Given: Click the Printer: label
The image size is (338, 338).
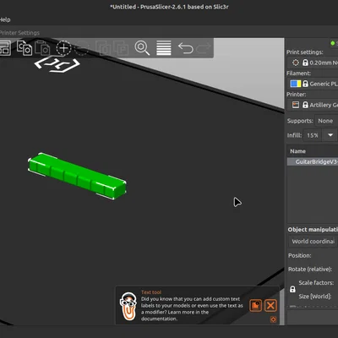Looking at the screenshot, I should (x=297, y=95).
